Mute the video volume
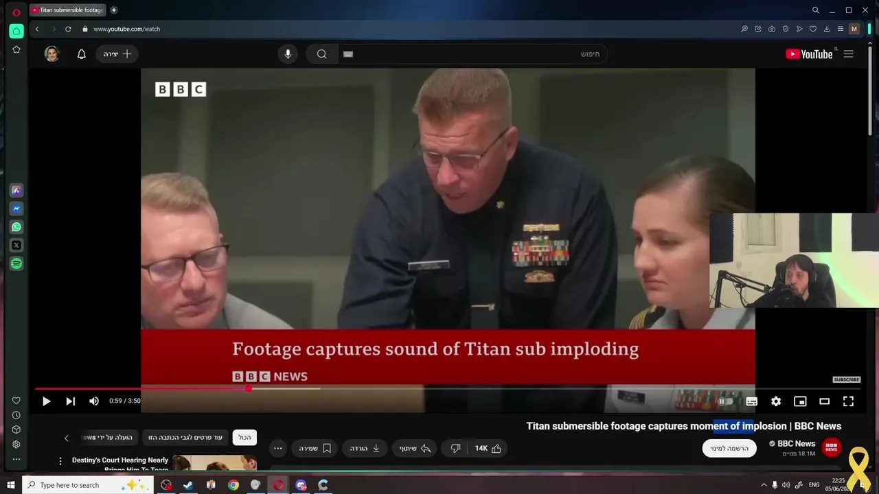This screenshot has height=494, width=879. pos(94,401)
